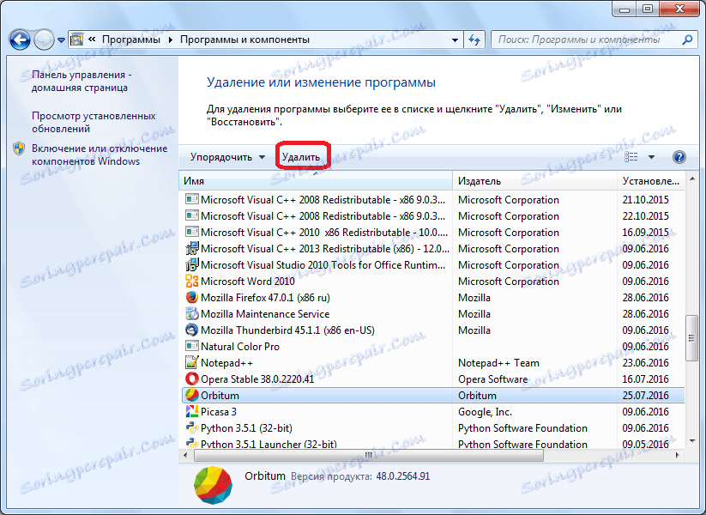The image size is (706, 515).
Task: Select Picasa 3 entry
Action: click(x=433, y=412)
